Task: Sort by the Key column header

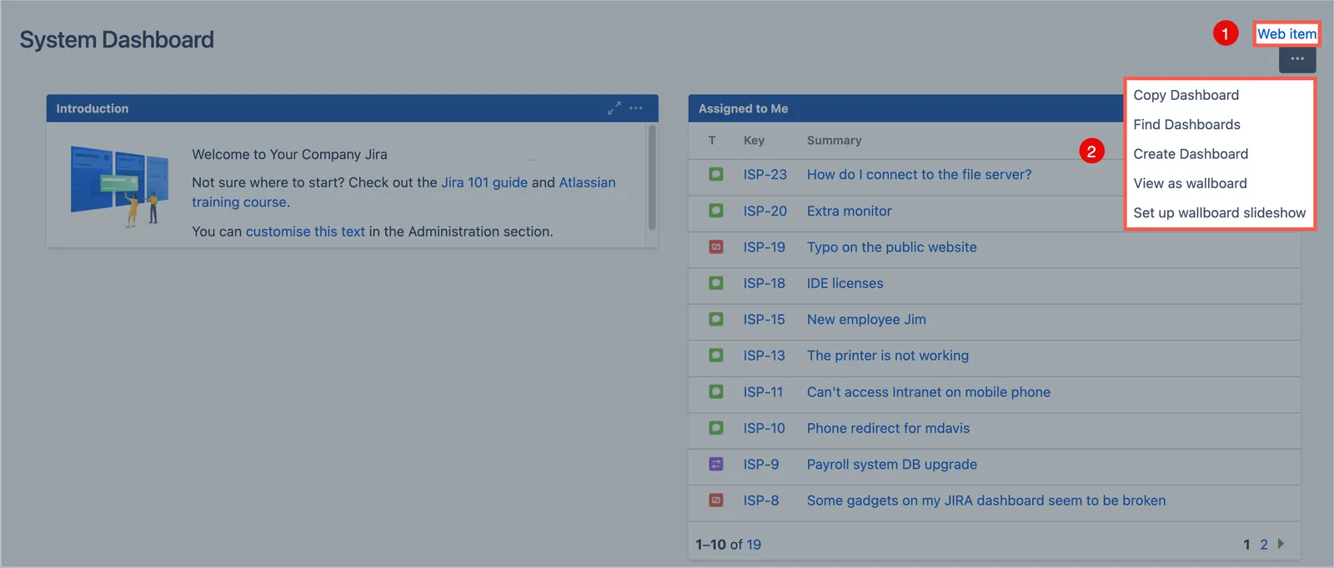Action: [x=754, y=141]
